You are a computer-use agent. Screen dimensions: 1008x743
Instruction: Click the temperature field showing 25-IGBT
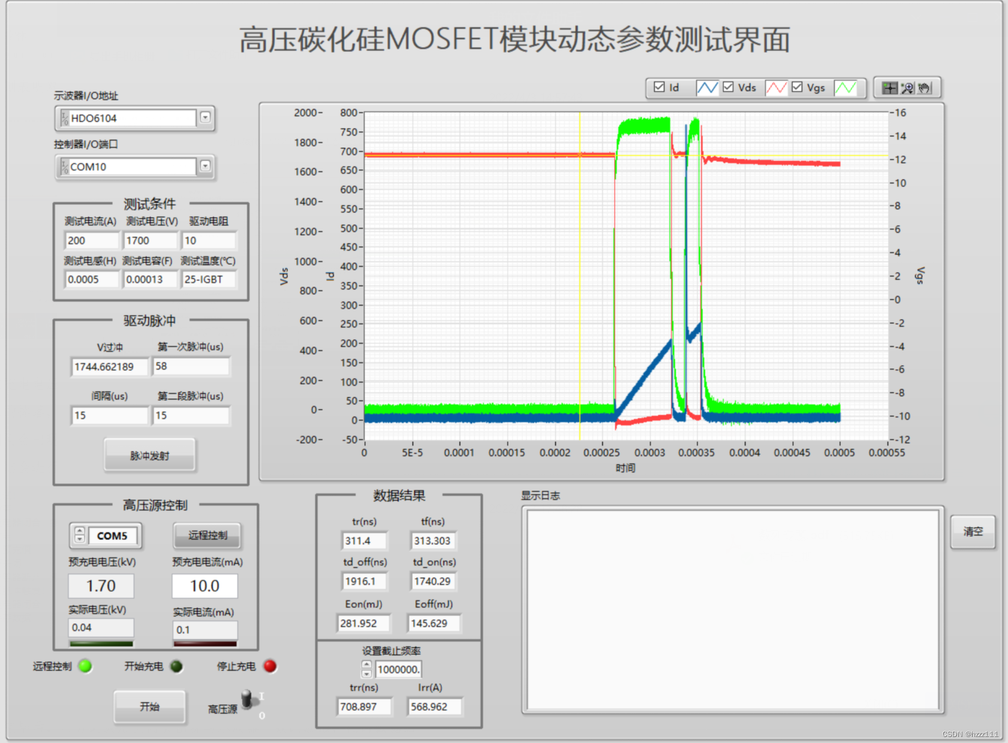209,279
